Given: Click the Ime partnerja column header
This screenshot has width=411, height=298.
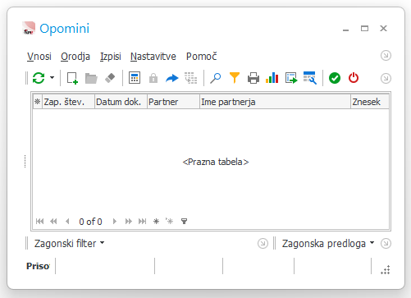Looking at the screenshot, I should point(275,102).
